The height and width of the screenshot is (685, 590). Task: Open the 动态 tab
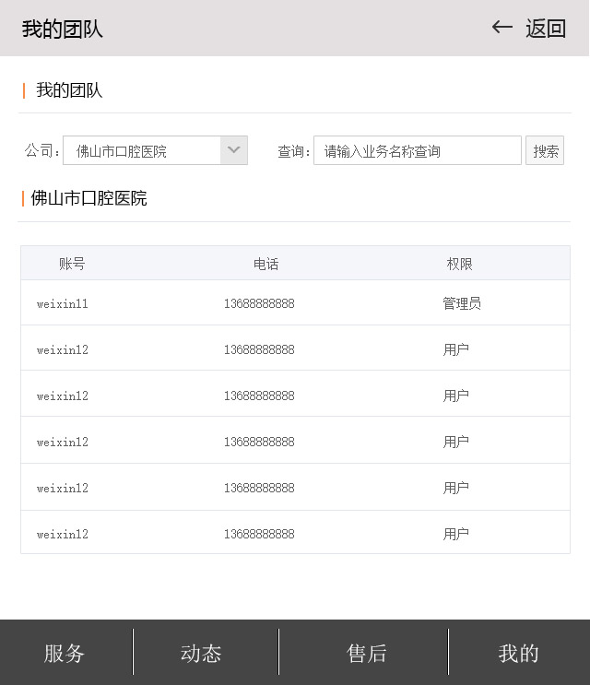[201, 653]
